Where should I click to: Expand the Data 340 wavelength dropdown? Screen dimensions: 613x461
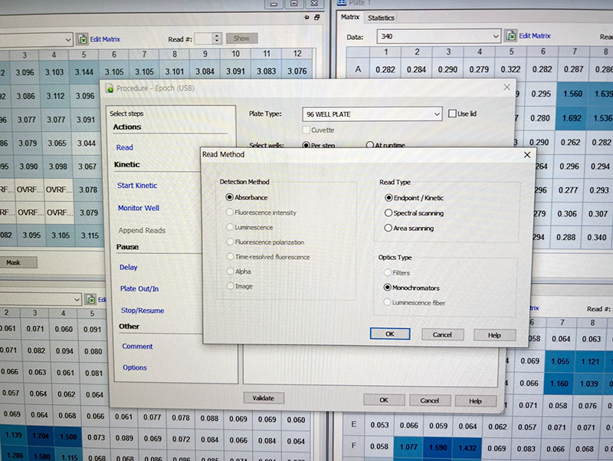tap(494, 36)
